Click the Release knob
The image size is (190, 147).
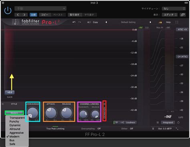pos(67,113)
